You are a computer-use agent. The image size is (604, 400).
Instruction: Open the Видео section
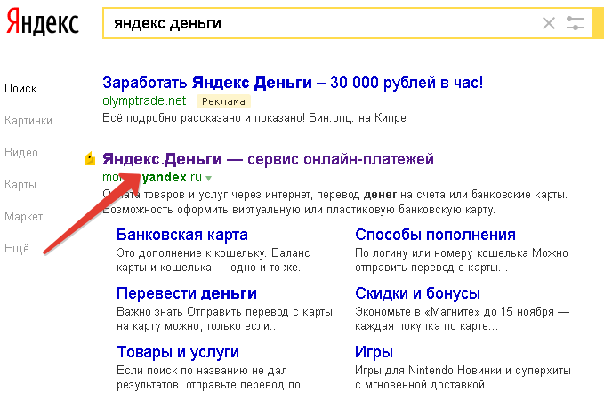tap(21, 153)
